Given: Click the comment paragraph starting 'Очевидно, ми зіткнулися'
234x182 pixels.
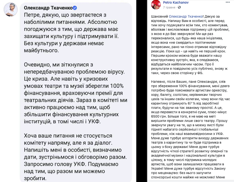Looking at the screenshot, I should point(75,93).
